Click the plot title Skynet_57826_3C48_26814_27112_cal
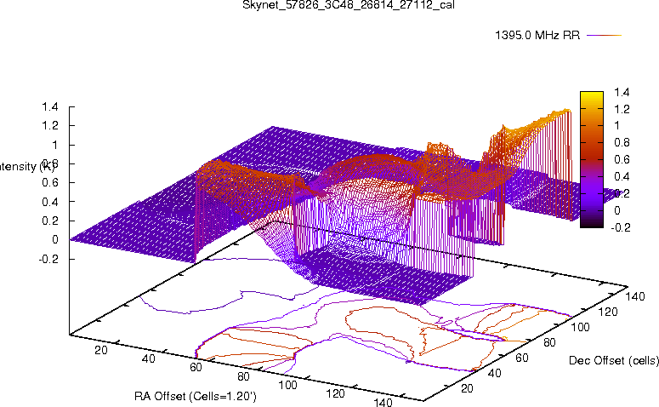The image size is (659, 407). pyautogui.click(x=349, y=5)
